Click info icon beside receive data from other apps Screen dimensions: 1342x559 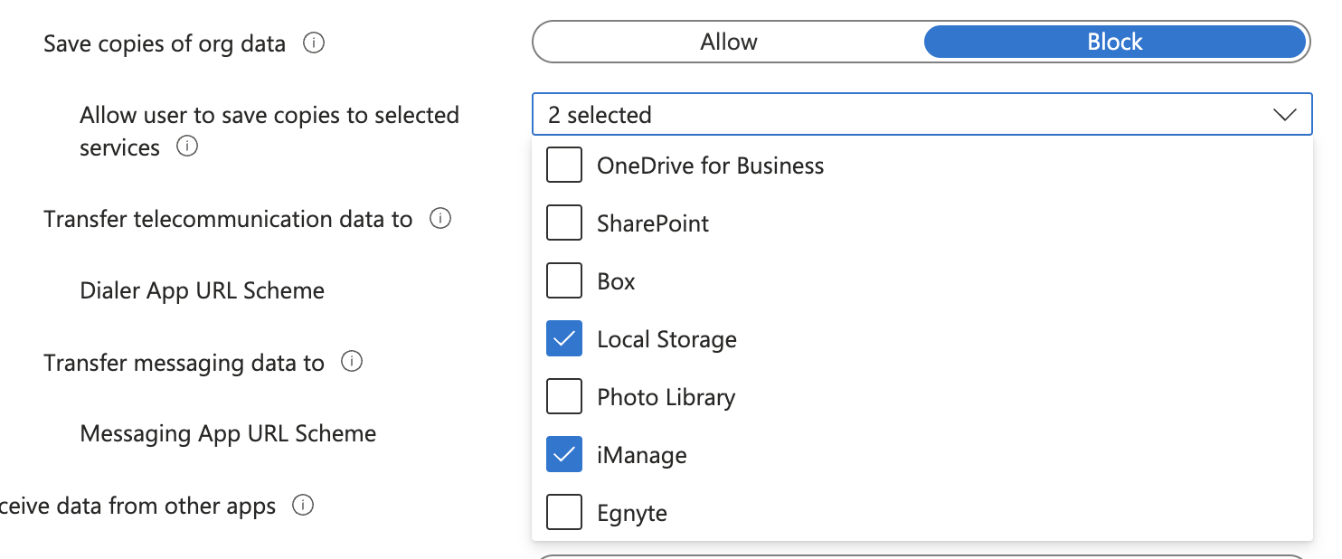click(303, 506)
